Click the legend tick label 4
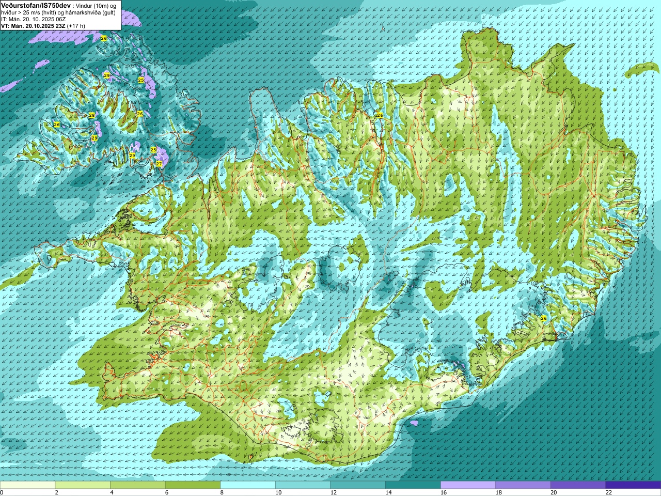The image size is (661, 496). (x=112, y=493)
